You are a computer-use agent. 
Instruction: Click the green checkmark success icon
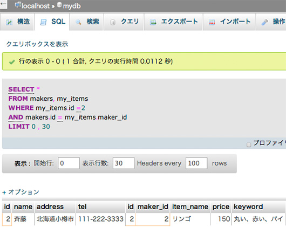coord(12,62)
